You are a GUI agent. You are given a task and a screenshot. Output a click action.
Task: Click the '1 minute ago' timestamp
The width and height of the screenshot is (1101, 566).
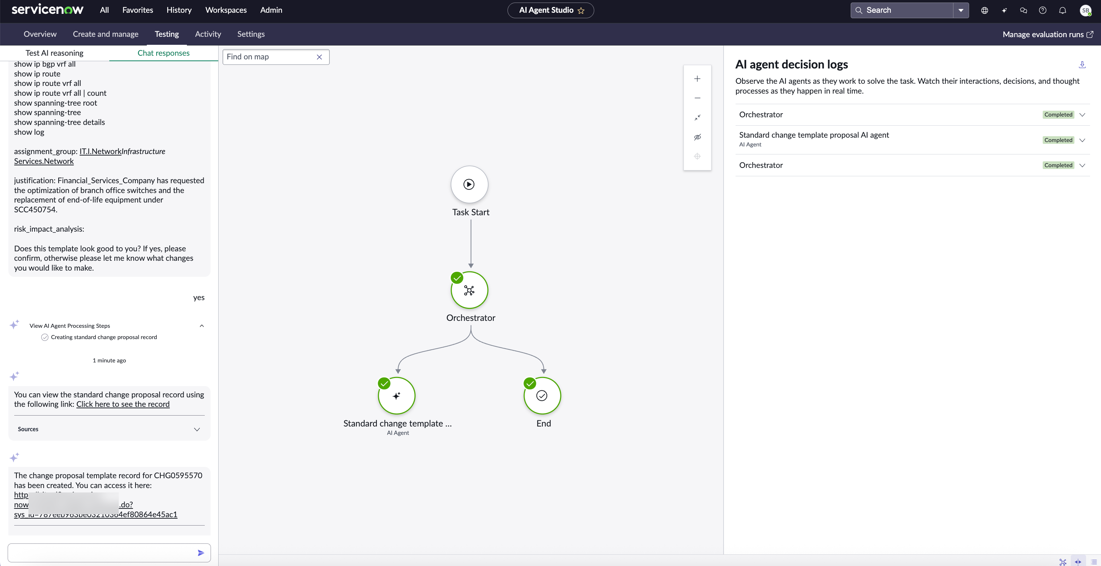(109, 360)
